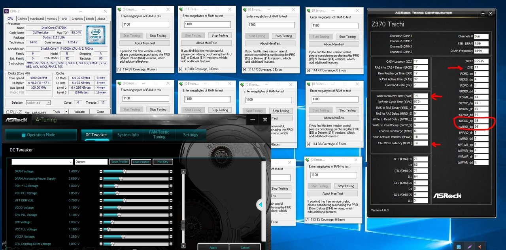
Task: Raise CPU PLL Voltage with plus icon
Action: 171,215
